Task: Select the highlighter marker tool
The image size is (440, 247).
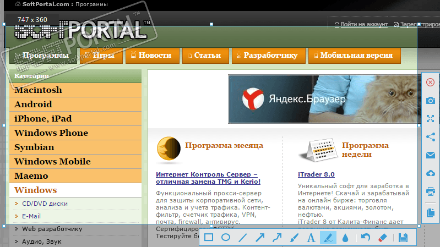Action: 328,238
